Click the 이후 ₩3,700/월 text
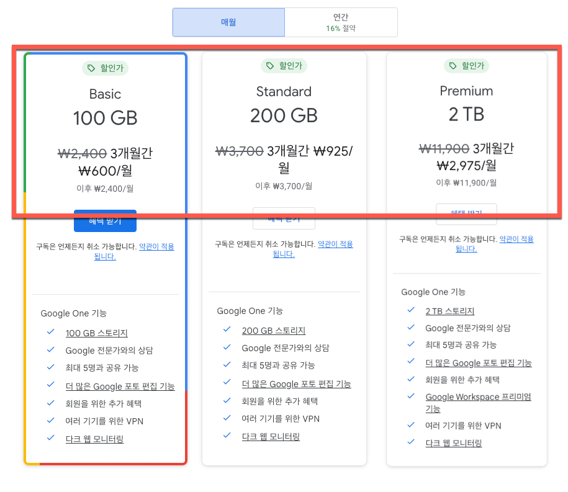 click(284, 186)
